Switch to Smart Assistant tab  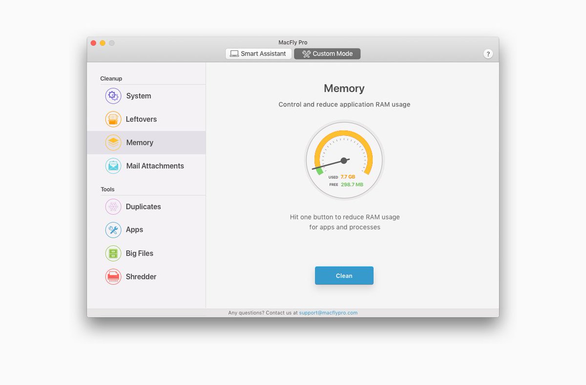tap(258, 54)
